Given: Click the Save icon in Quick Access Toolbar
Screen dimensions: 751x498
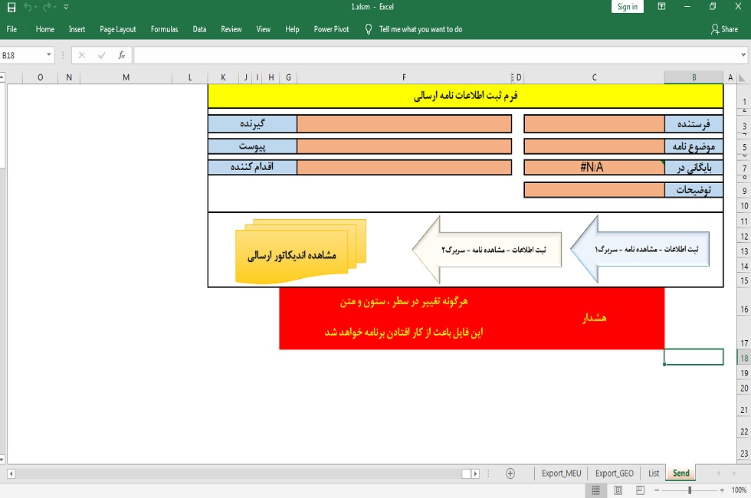Looking at the screenshot, I should [x=10, y=7].
